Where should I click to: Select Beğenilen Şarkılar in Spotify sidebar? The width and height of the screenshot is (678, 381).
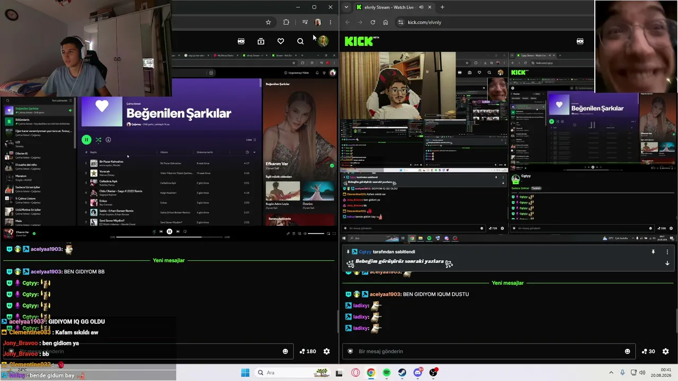pyautogui.click(x=38, y=111)
